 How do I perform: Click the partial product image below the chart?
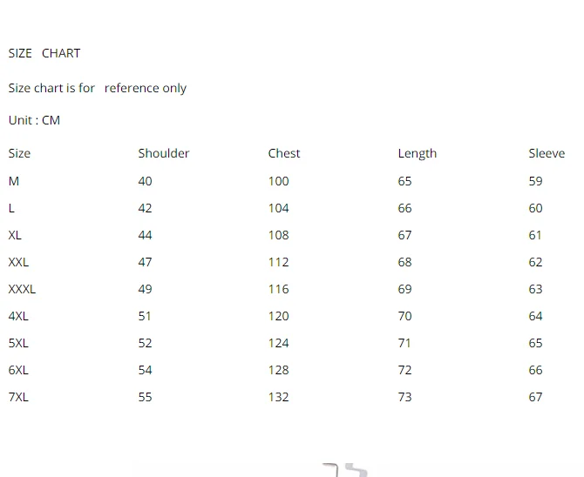click(344, 470)
